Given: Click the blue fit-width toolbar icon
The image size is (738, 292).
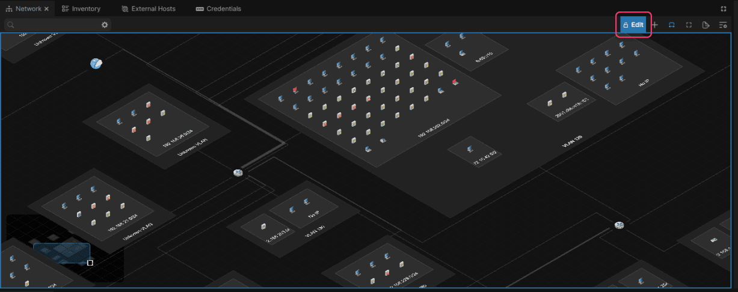Looking at the screenshot, I should [x=672, y=25].
